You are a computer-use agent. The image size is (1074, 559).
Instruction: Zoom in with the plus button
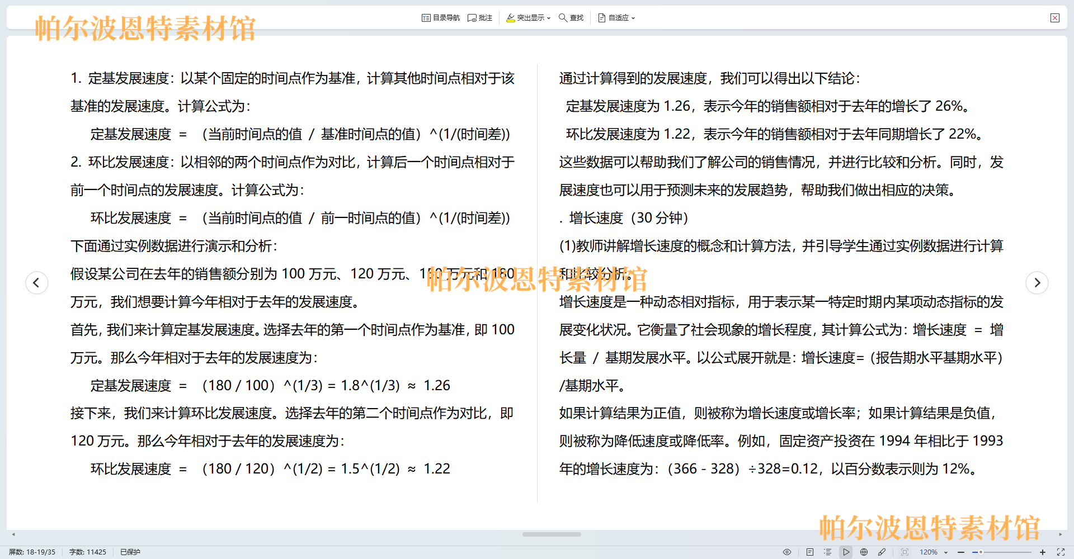click(x=1043, y=552)
